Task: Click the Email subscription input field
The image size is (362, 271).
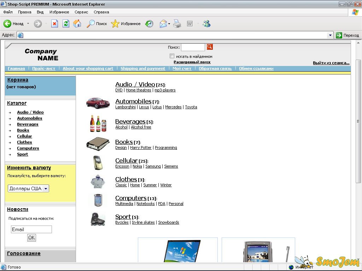Action: (31, 229)
